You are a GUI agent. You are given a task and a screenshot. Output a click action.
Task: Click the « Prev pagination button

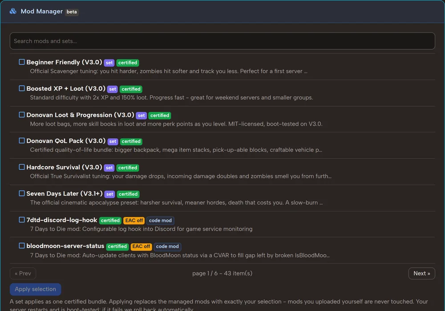[23, 273]
